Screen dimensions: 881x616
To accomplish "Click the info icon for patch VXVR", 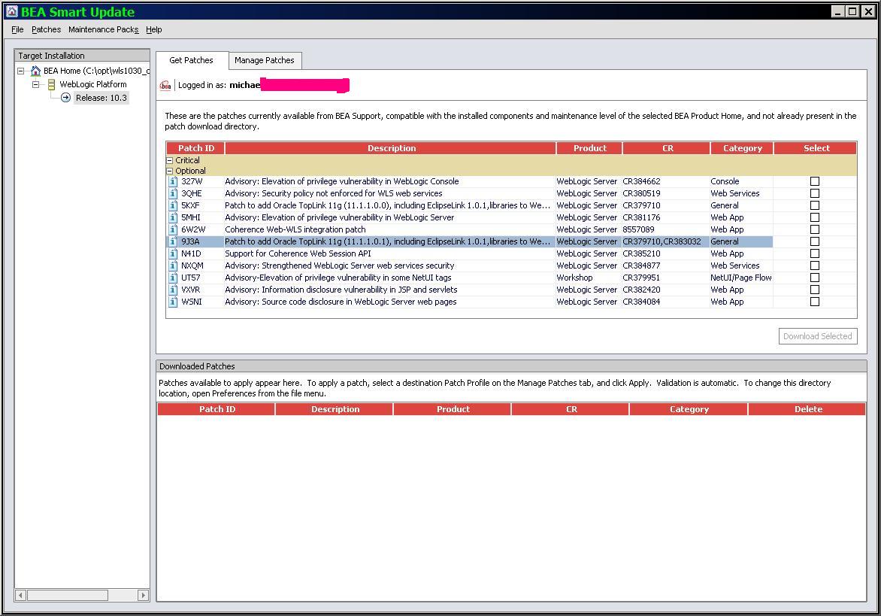I will click(173, 290).
